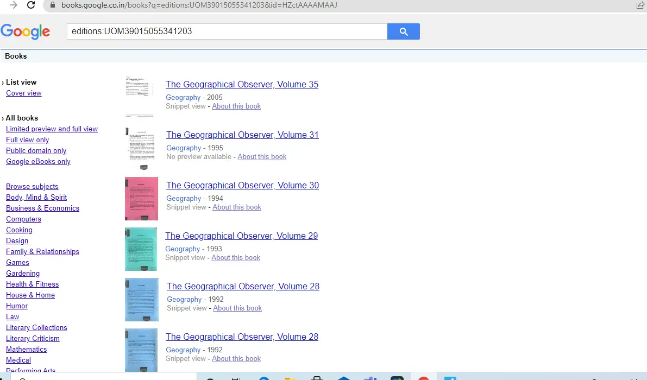The width and height of the screenshot is (647, 380).
Task: Click the blue search magnifier button
Action: [403, 31]
